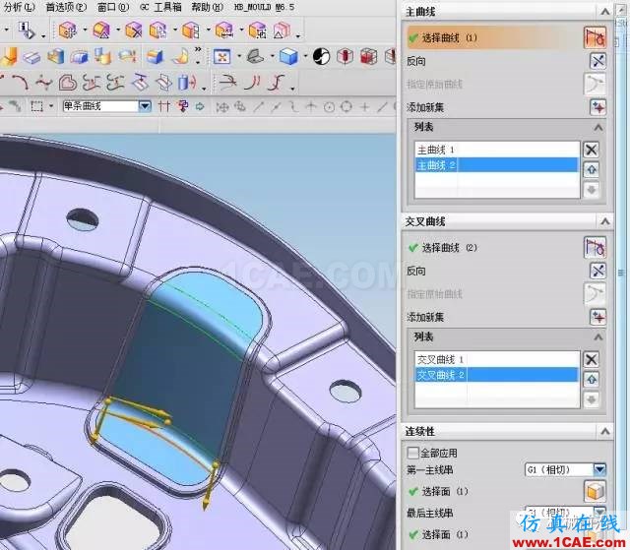Image resolution: width=630 pixels, height=550 pixels.
Task: Select 主曲线 1 in the list
Action: 497,150
